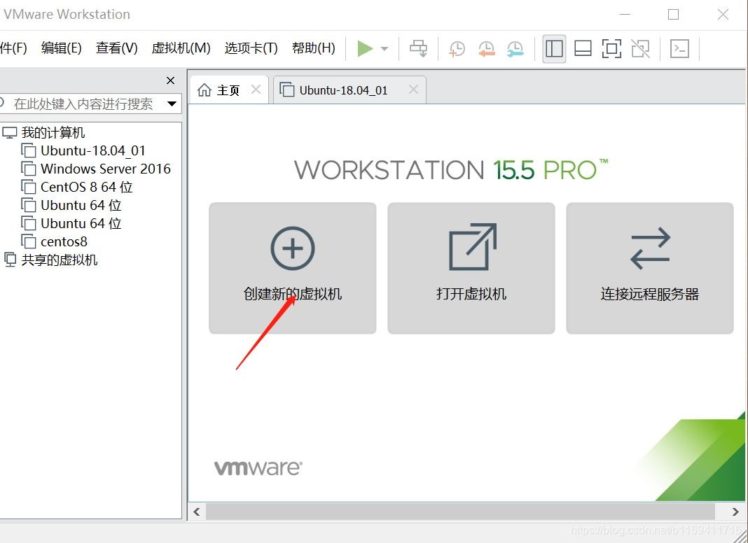Screen dimensions: 748x543
Task: Click the shared VMs icon beside 共享的虚拟机
Action: (10, 260)
